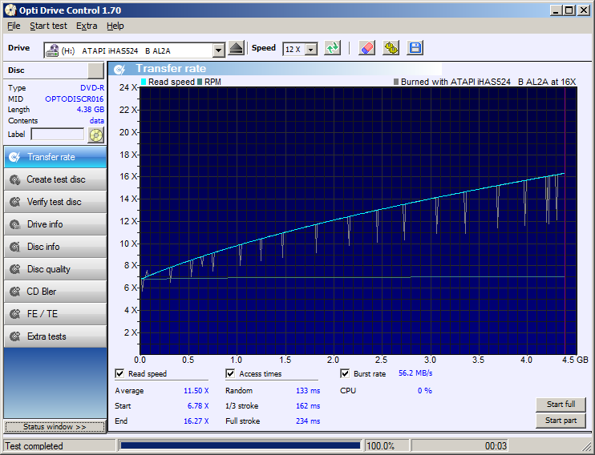Click the CPU value 0 %
595x455 pixels.
(425, 391)
